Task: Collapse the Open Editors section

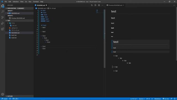Action: coord(6,8)
